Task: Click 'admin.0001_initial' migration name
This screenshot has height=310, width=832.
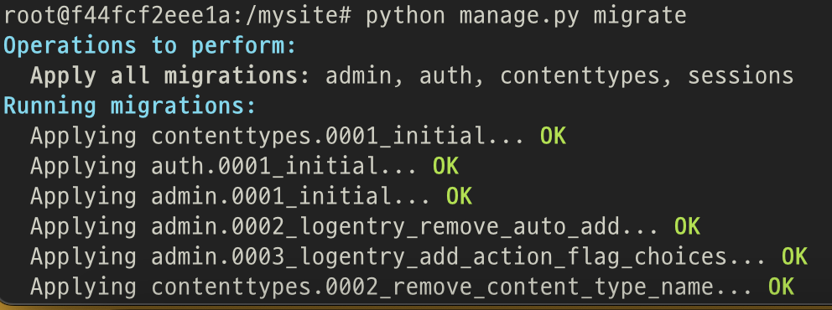Action: (x=271, y=197)
